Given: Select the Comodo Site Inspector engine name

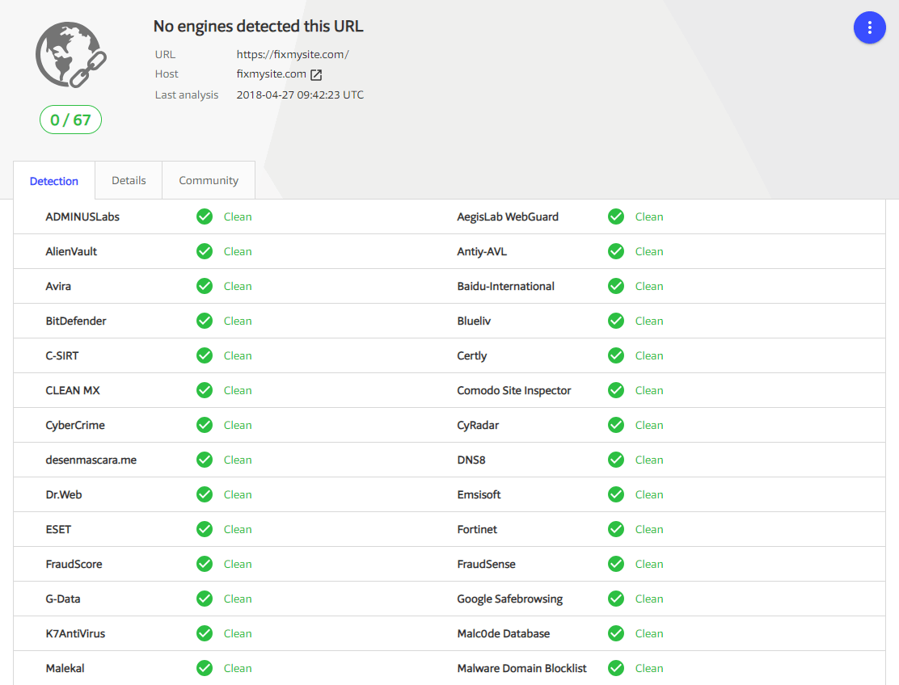Looking at the screenshot, I should (513, 391).
